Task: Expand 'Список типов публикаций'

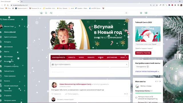Action: pos(147,72)
